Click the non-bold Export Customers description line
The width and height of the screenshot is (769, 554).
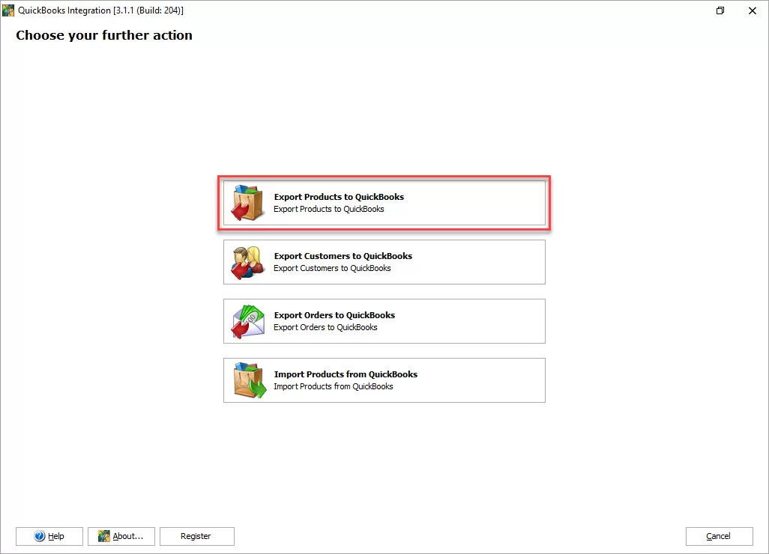pos(332,268)
